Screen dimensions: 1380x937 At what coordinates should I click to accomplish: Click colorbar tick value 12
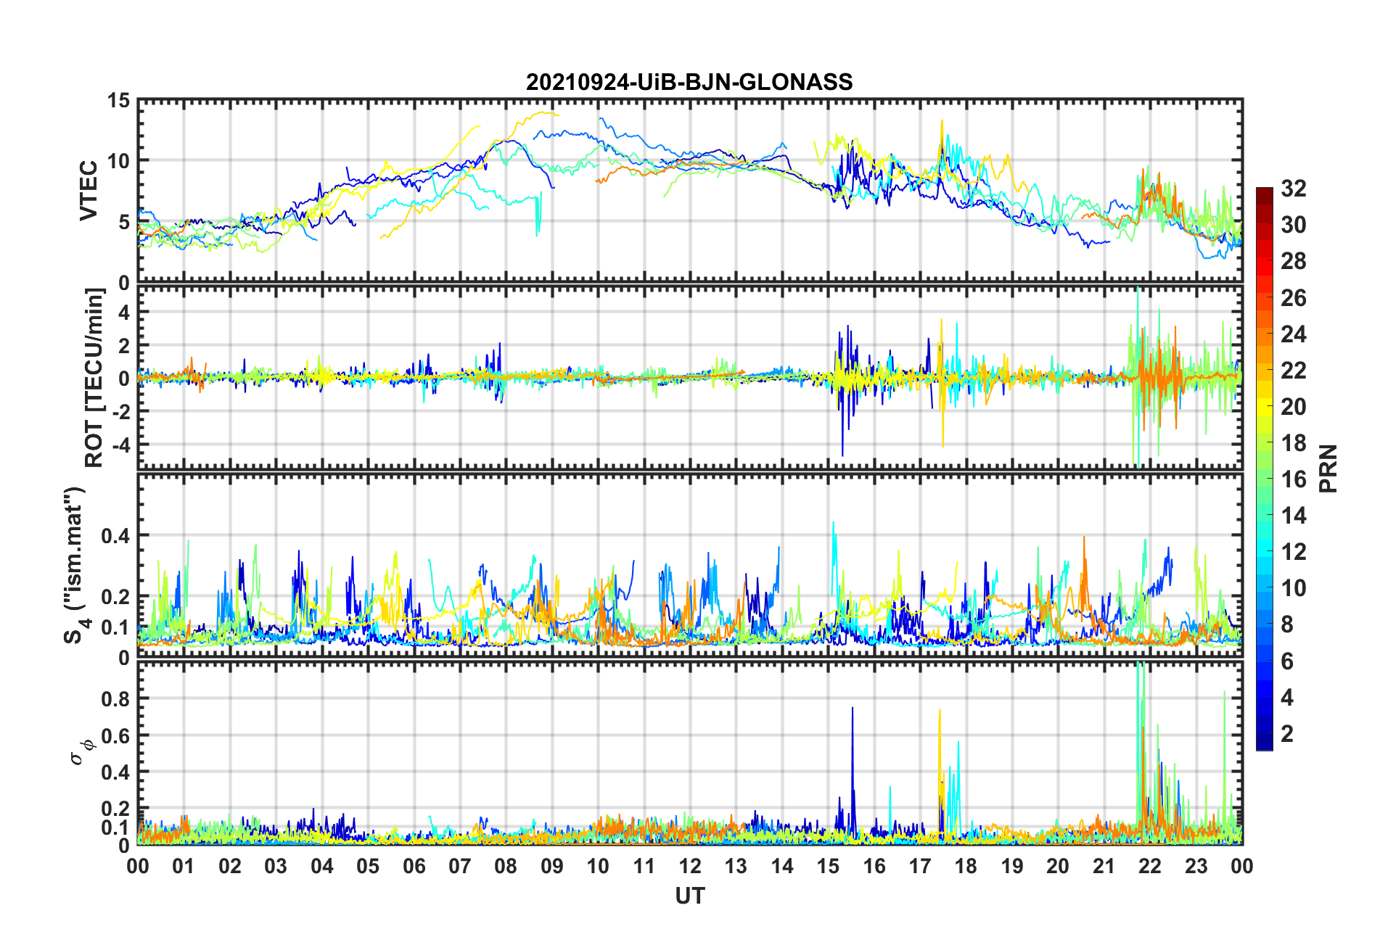pos(1293,552)
